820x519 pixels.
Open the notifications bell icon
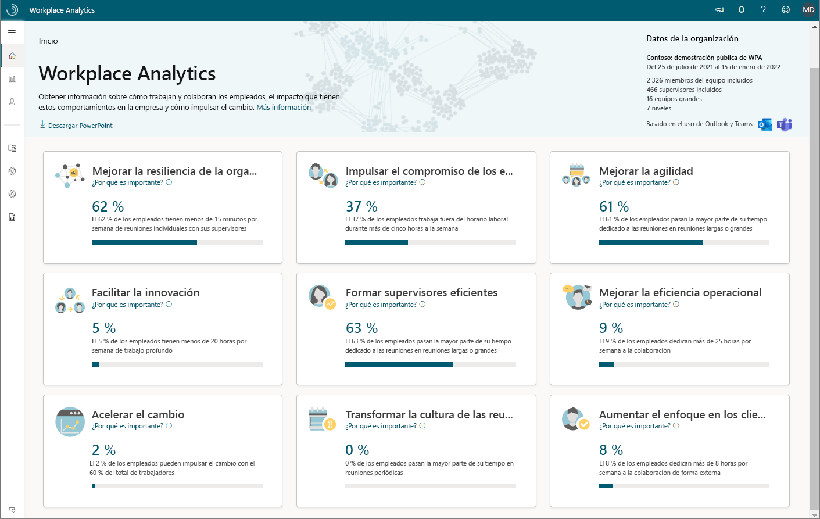(x=742, y=10)
